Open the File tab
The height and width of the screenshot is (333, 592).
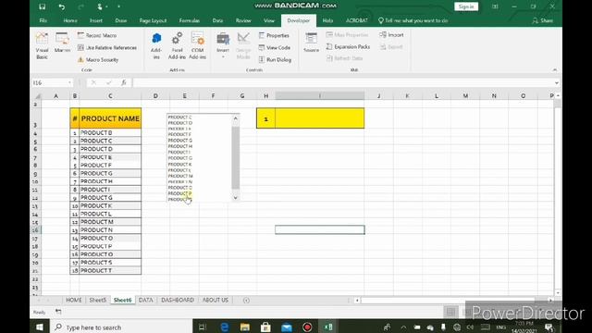43,20
